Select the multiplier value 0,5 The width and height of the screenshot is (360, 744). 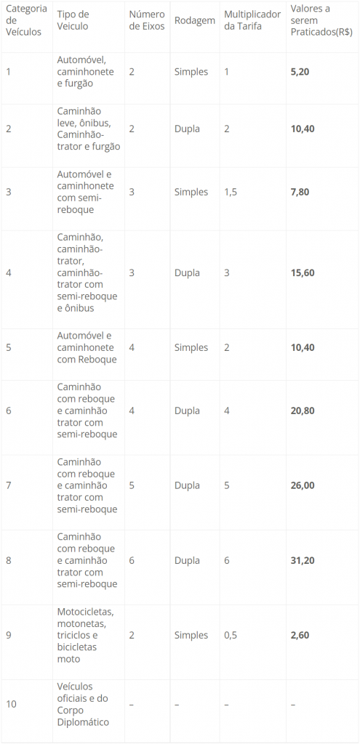pos(231,635)
